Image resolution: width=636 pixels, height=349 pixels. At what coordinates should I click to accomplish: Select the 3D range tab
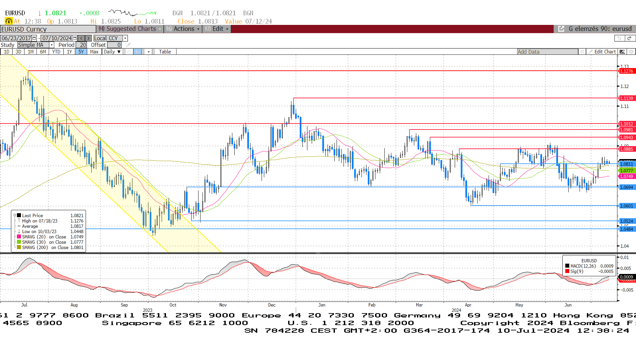click(19, 51)
